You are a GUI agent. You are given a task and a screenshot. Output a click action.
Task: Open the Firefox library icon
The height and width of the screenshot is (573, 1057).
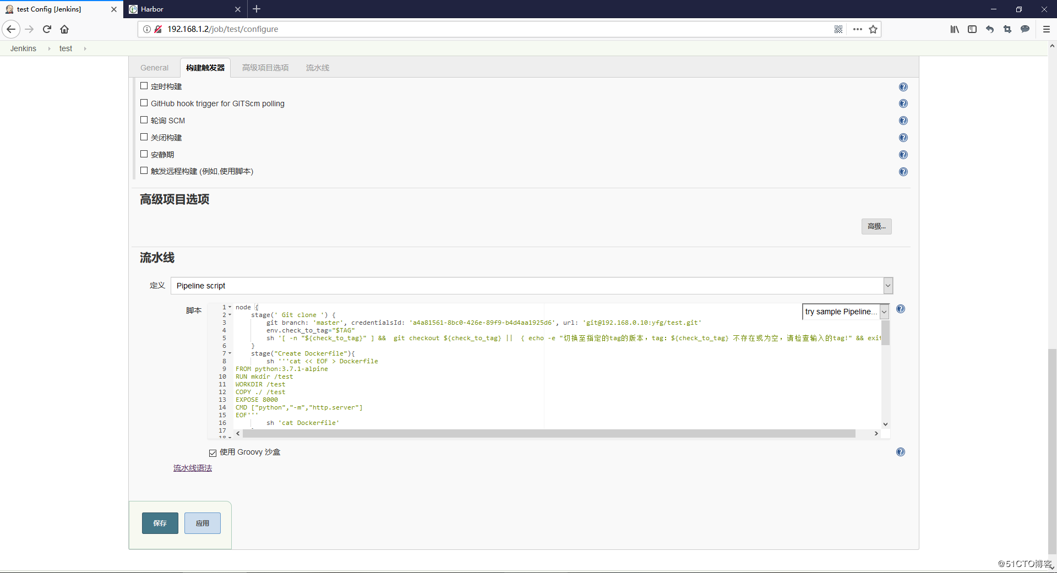(954, 29)
